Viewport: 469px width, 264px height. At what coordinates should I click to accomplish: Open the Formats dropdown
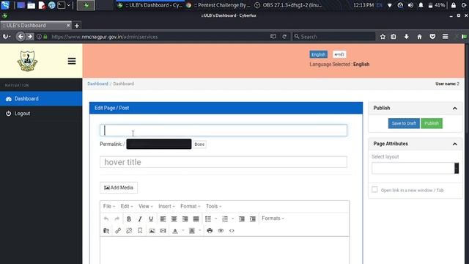(273, 219)
